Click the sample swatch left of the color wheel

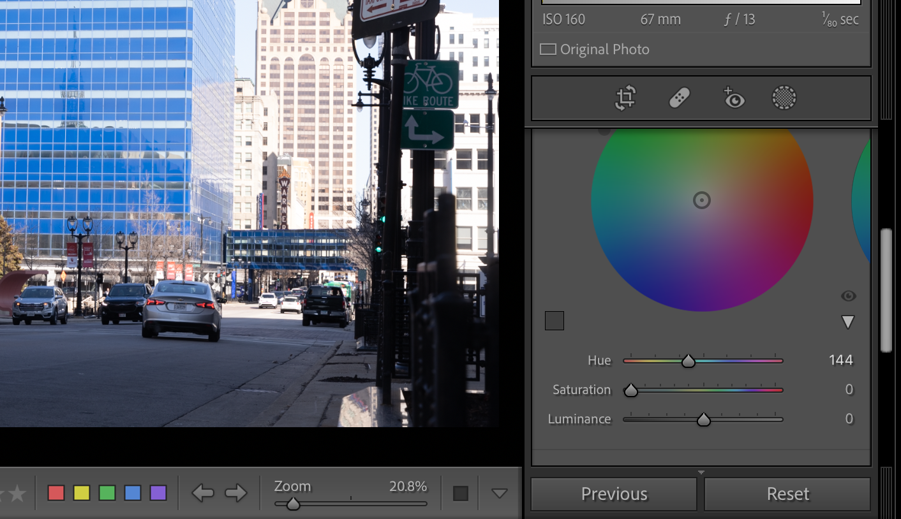click(554, 320)
